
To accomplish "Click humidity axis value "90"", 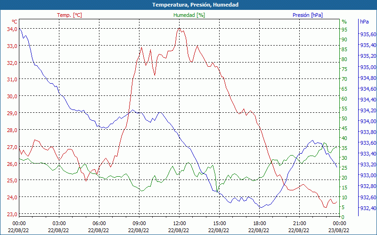I will [344, 39].
